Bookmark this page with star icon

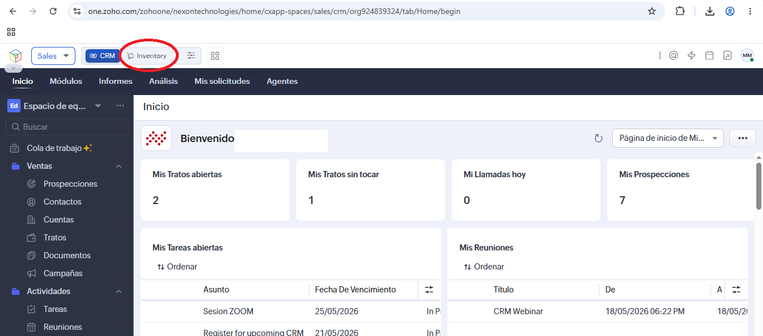pyautogui.click(x=652, y=11)
